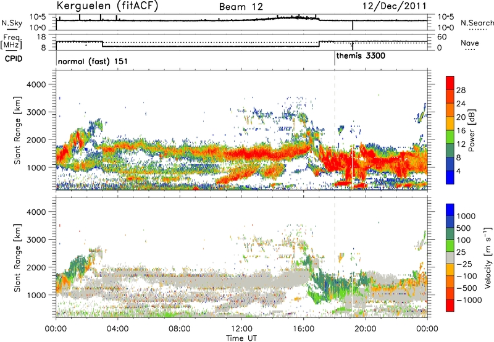
Task: Pick the red segment of Velocity colorbar
Action: pyautogui.click(x=450, y=306)
